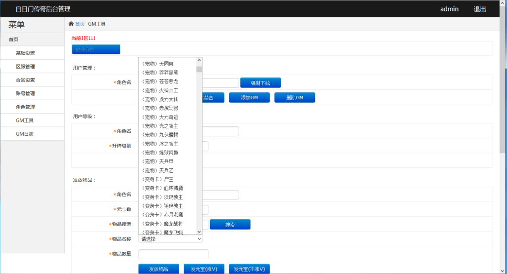
Task: Click the 物品数量 input field
Action: pos(173,254)
